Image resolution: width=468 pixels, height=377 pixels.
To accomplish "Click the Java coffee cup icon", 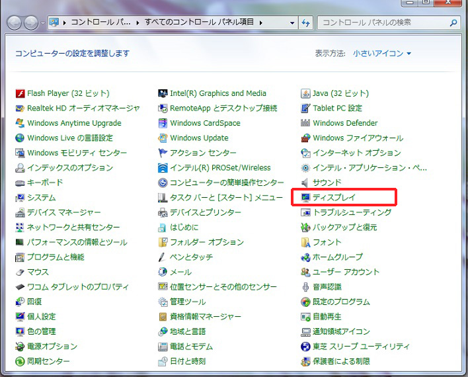I will point(305,93).
